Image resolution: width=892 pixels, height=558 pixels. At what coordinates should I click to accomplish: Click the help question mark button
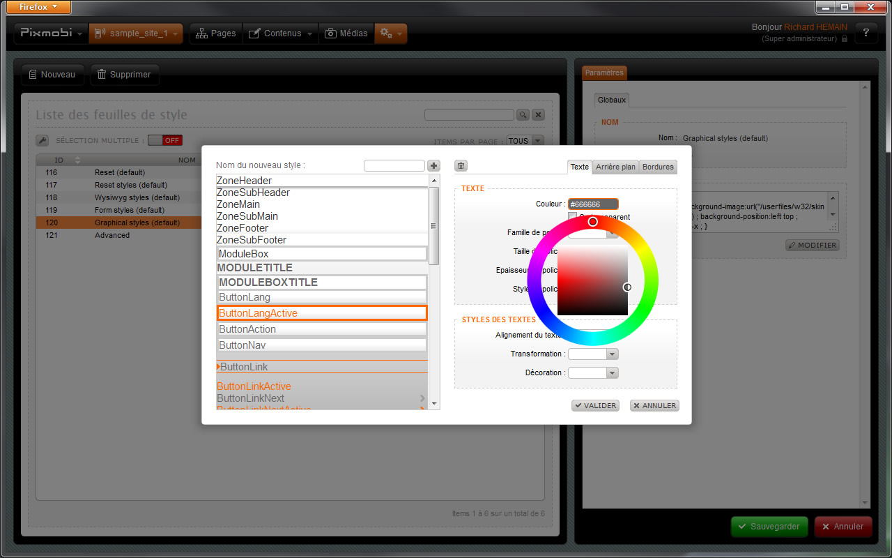pyautogui.click(x=866, y=33)
